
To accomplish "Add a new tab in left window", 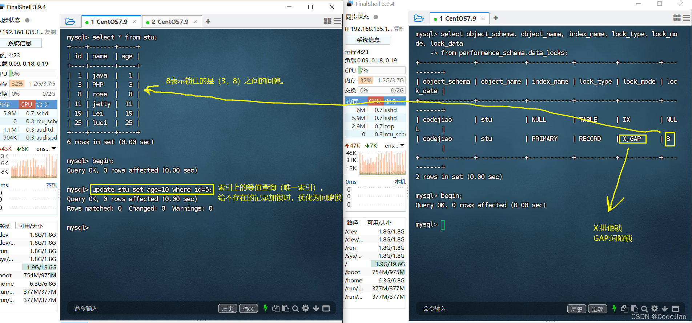I will [208, 21].
